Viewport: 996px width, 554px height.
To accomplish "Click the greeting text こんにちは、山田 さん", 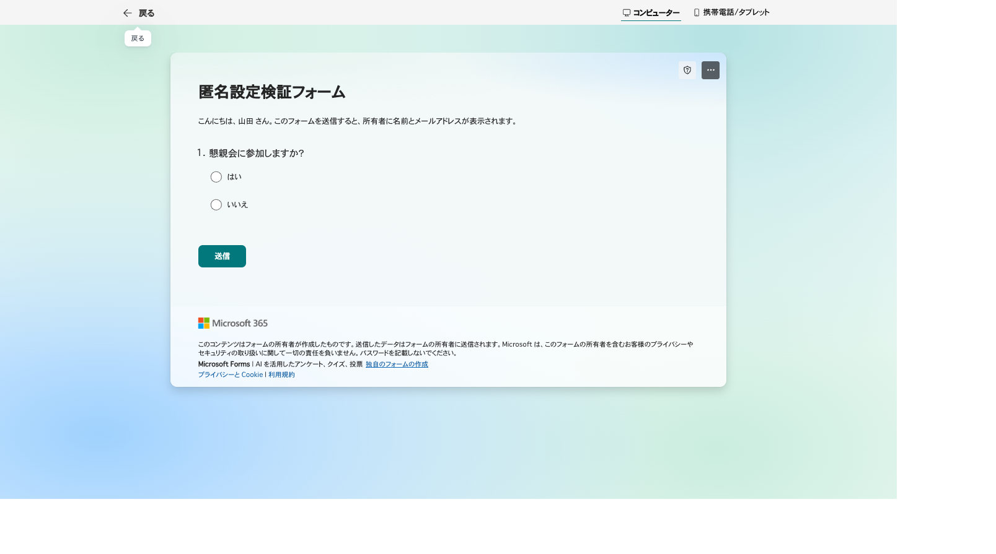I will tap(234, 121).
